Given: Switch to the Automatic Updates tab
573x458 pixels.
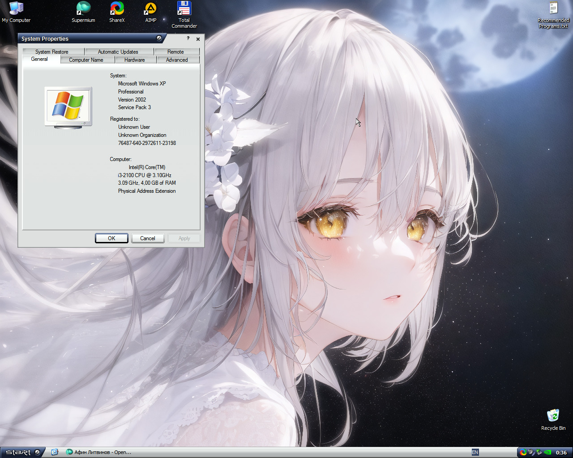Looking at the screenshot, I should coord(118,52).
